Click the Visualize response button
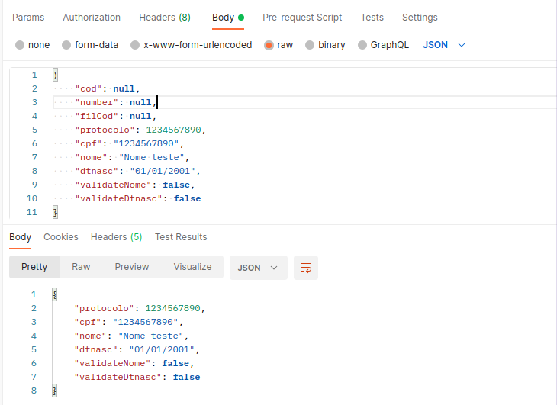The width and height of the screenshot is (557, 405). click(192, 267)
